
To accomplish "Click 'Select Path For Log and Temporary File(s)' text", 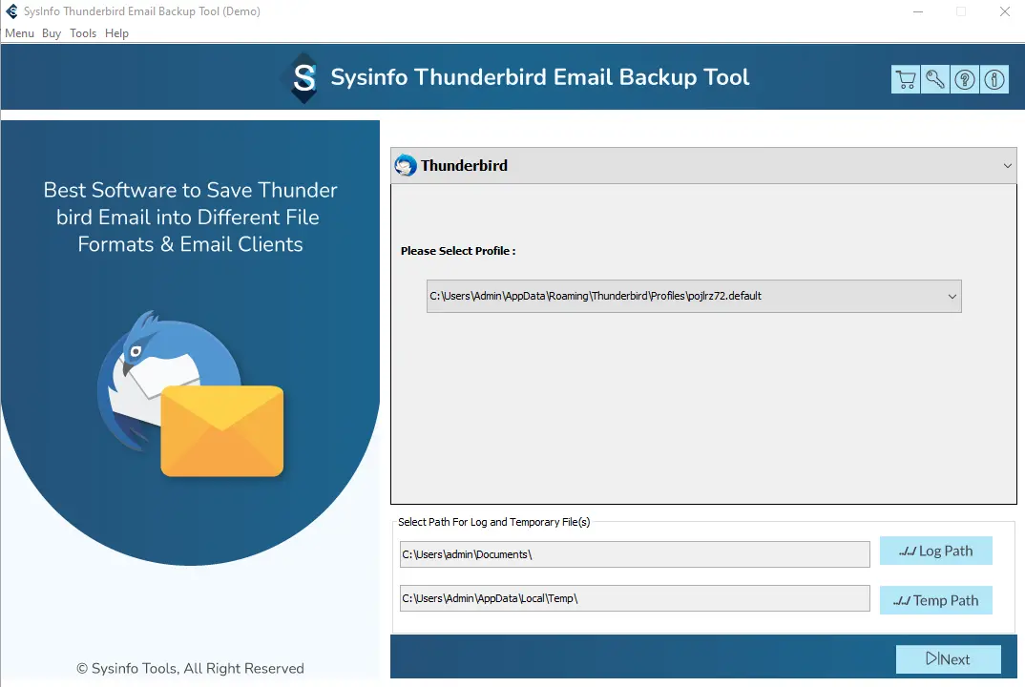I will click(x=494, y=522).
